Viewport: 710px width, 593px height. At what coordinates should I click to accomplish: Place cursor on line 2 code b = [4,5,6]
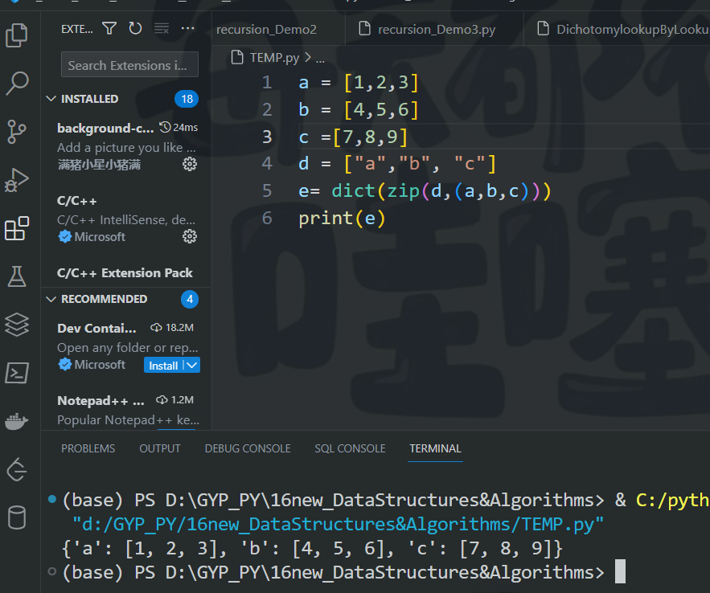pyautogui.click(x=358, y=110)
